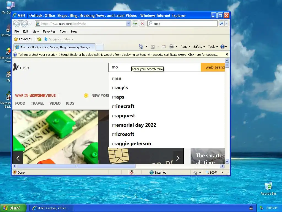Open the FOOD navigation link
282x212 pixels.
coord(20,103)
